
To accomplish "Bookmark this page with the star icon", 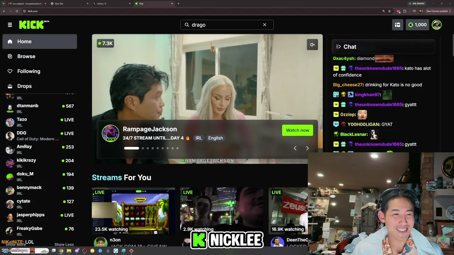I will (389, 11).
